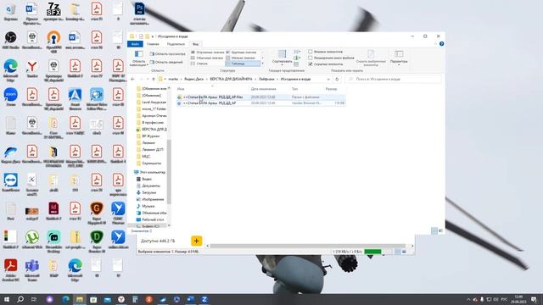Open address bar history dropdown arrow
The width and height of the screenshot is (543, 305).
328,79
